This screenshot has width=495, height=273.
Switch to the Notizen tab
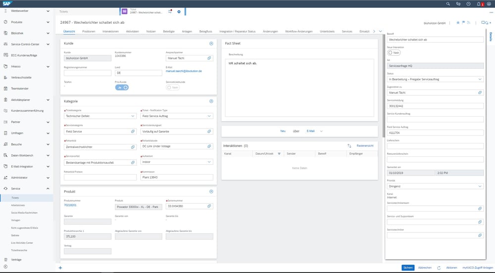point(151,32)
